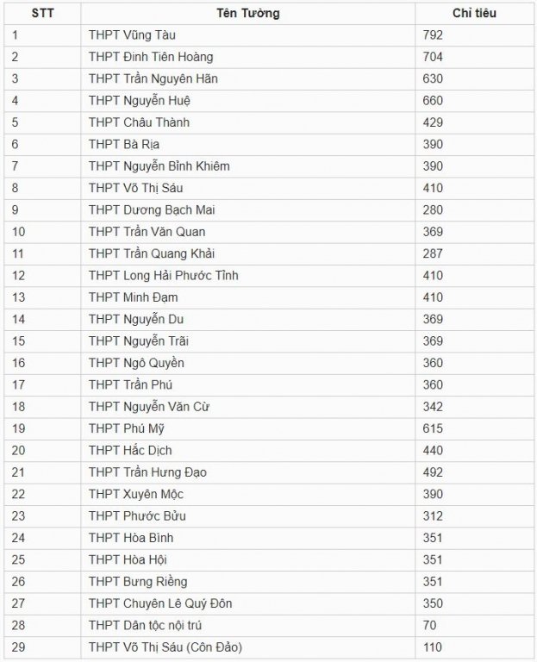The image size is (537, 662).
Task: Select the THPT Đinh Tiên Hoàng row
Action: [269, 57]
